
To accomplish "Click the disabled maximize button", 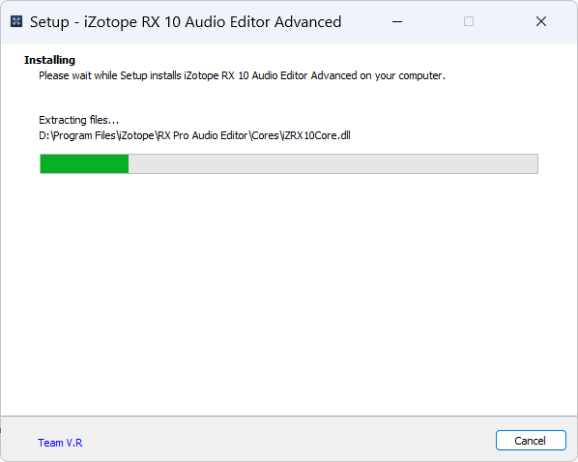I will (469, 22).
